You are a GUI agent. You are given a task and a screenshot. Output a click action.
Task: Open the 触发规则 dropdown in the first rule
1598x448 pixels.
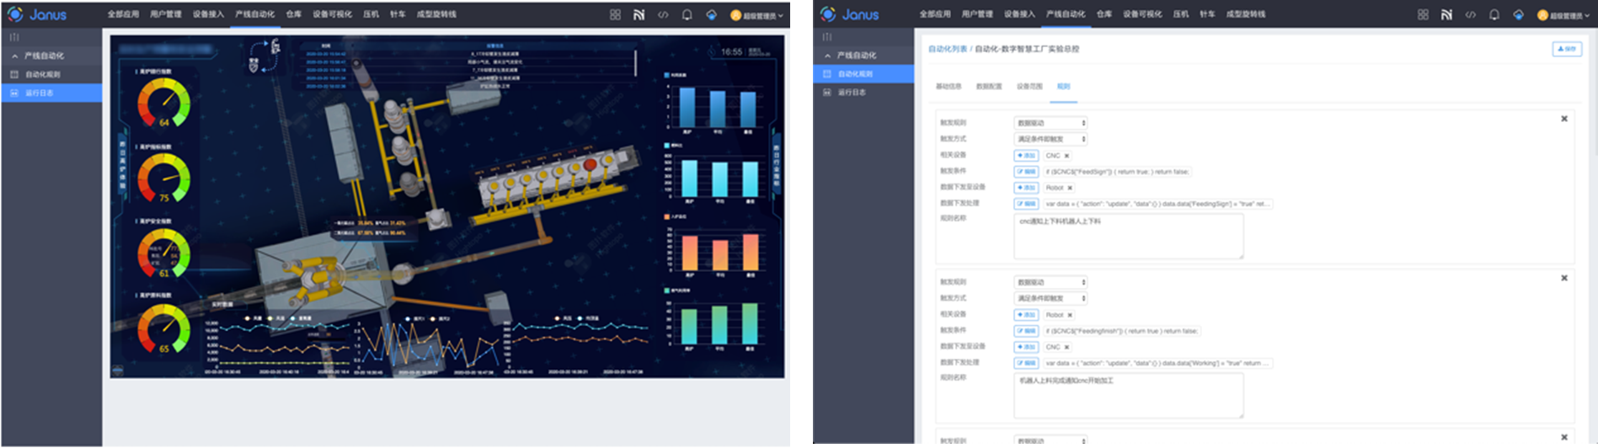pyautogui.click(x=1050, y=123)
